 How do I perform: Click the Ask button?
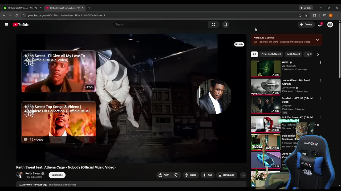pyautogui.click(x=207, y=175)
